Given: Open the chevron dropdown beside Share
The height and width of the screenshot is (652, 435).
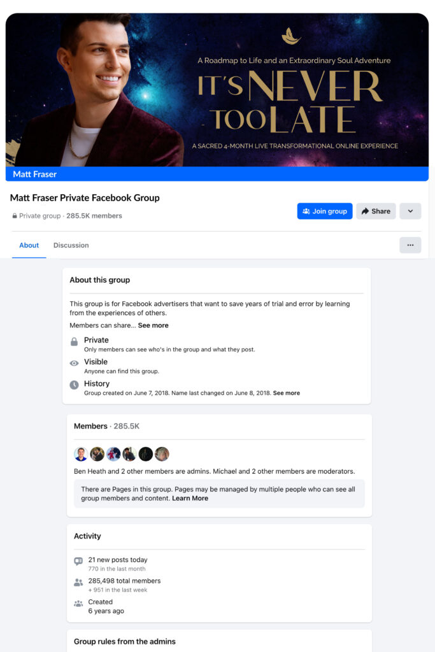Looking at the screenshot, I should (x=410, y=211).
